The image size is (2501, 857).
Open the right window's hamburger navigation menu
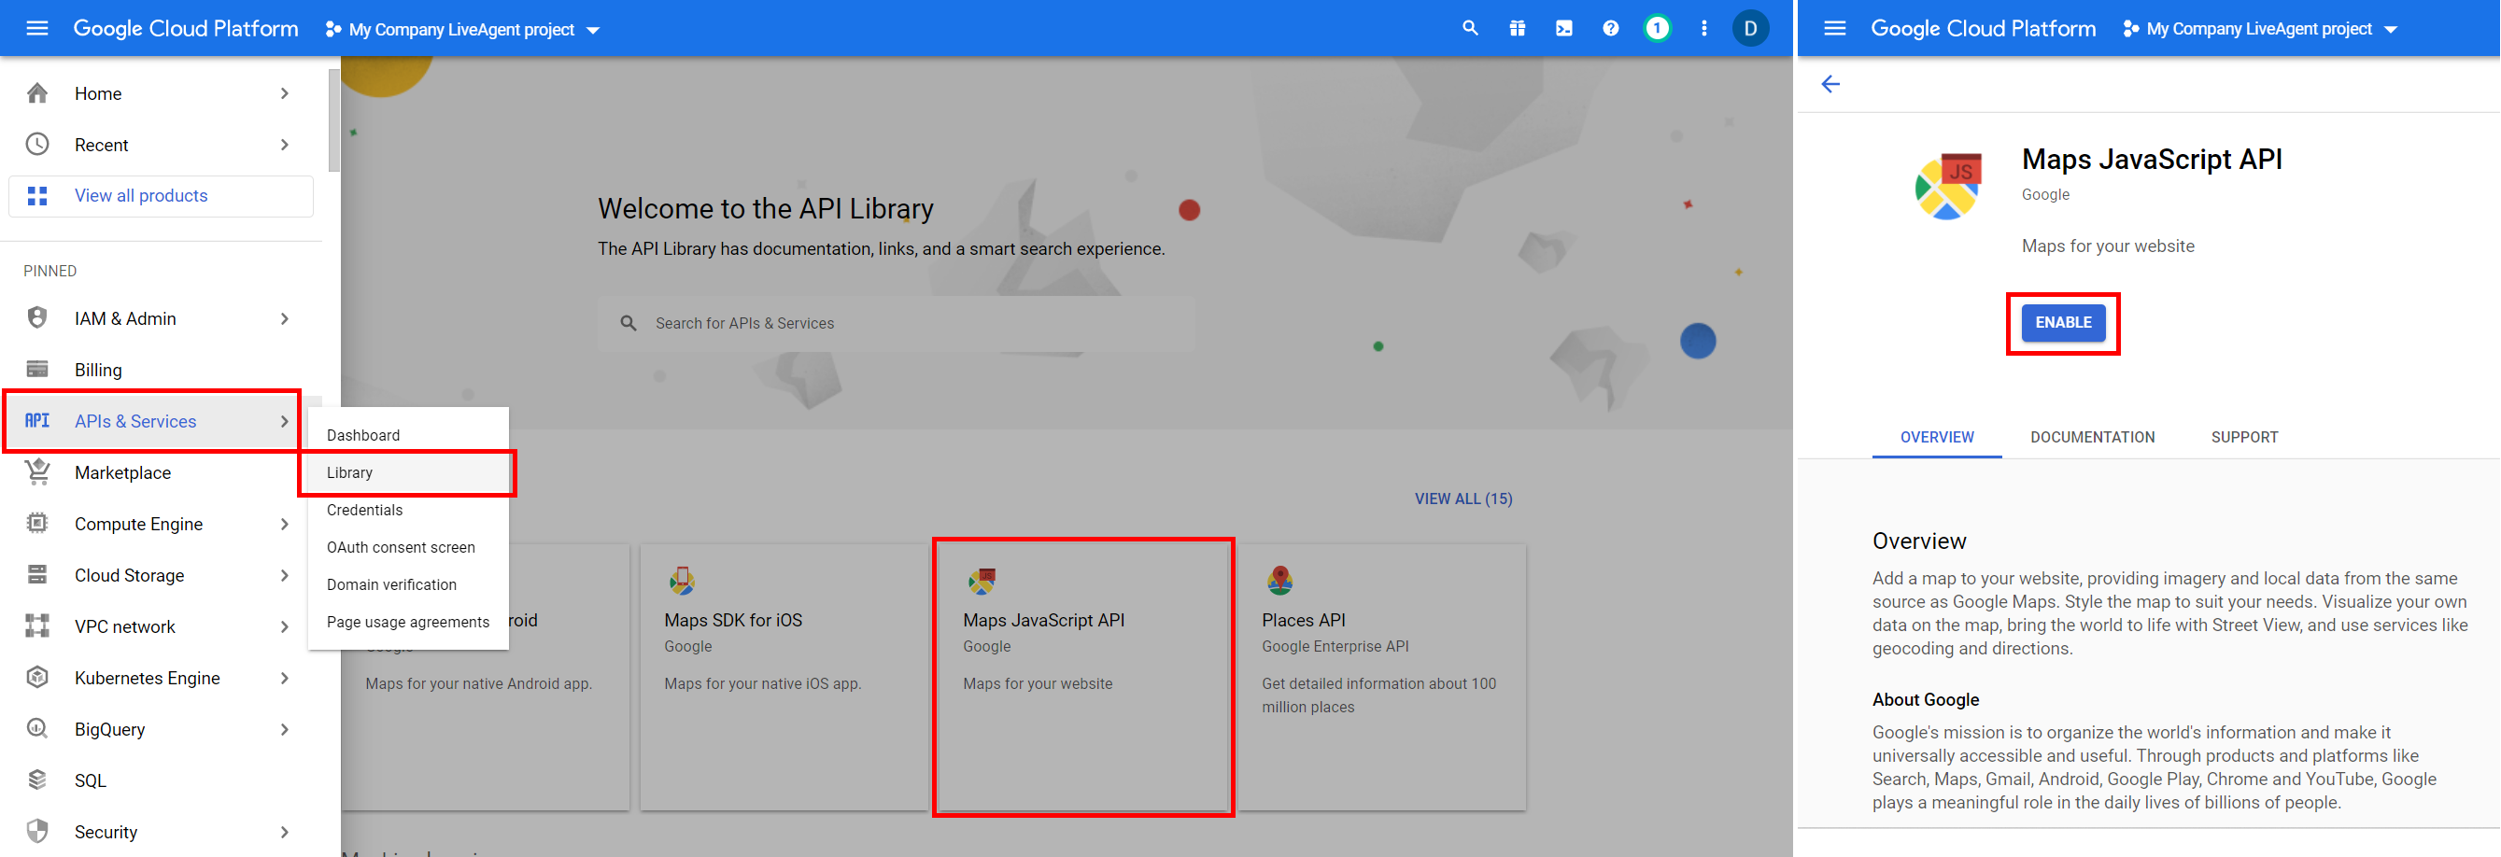point(1834,29)
